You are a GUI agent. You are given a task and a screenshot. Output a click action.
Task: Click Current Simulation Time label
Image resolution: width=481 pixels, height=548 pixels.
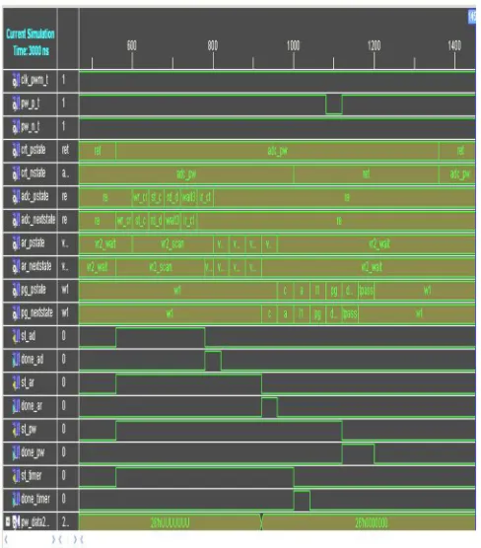coord(31,42)
